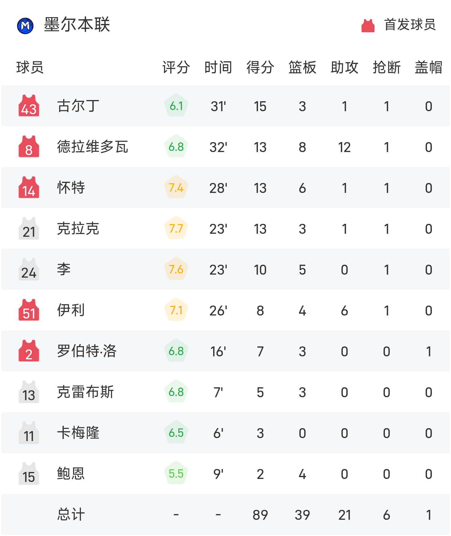Click the 篮板 column header
This screenshot has width=451, height=536.
302,67
